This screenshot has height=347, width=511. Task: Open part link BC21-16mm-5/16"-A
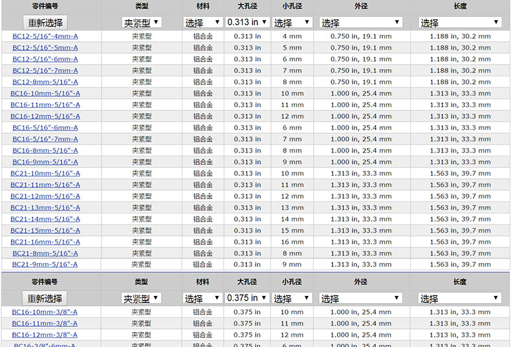(x=45, y=242)
